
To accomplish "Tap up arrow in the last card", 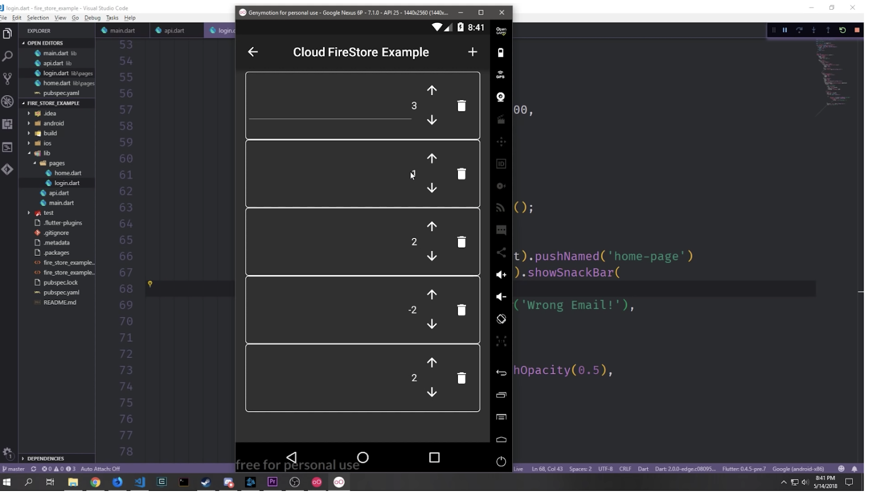I will pos(432,362).
